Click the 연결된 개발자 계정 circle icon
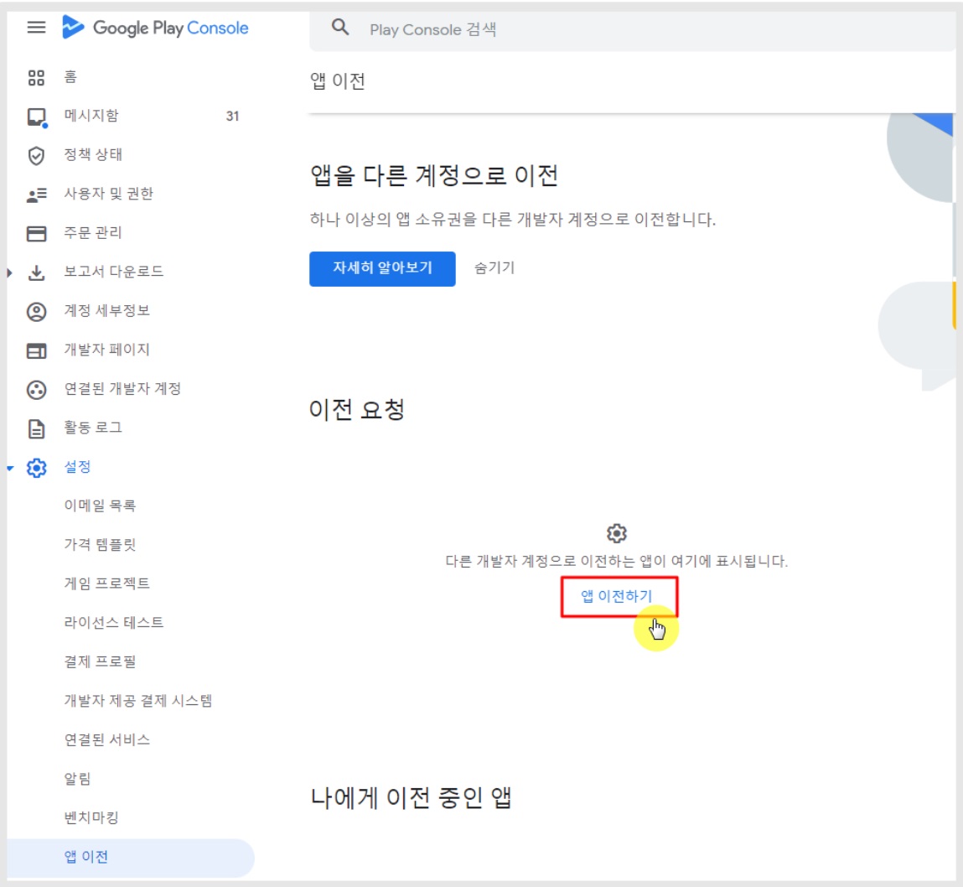This screenshot has height=887, width=963. click(x=36, y=390)
